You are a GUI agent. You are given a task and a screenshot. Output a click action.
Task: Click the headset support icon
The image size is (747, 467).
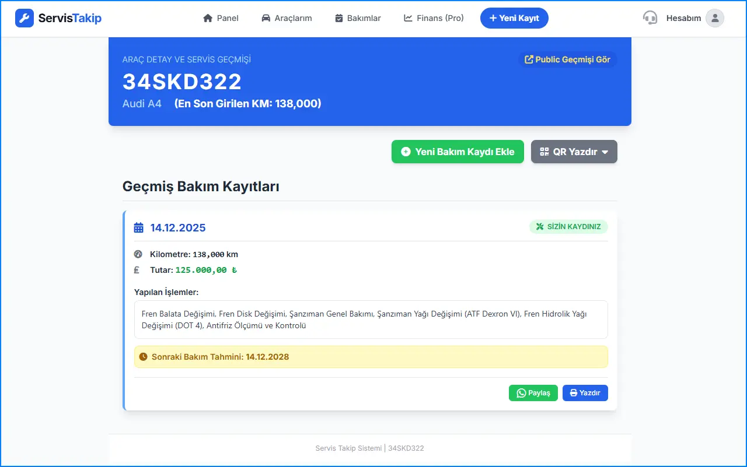click(x=650, y=18)
